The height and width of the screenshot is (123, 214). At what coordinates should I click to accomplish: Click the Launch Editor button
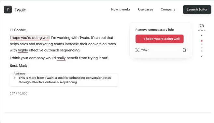coord(197,9)
